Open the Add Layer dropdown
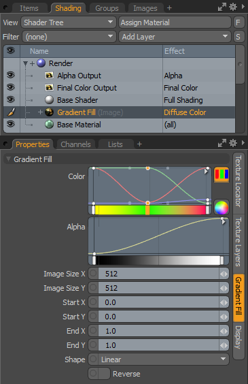248x384 pixels. point(175,37)
